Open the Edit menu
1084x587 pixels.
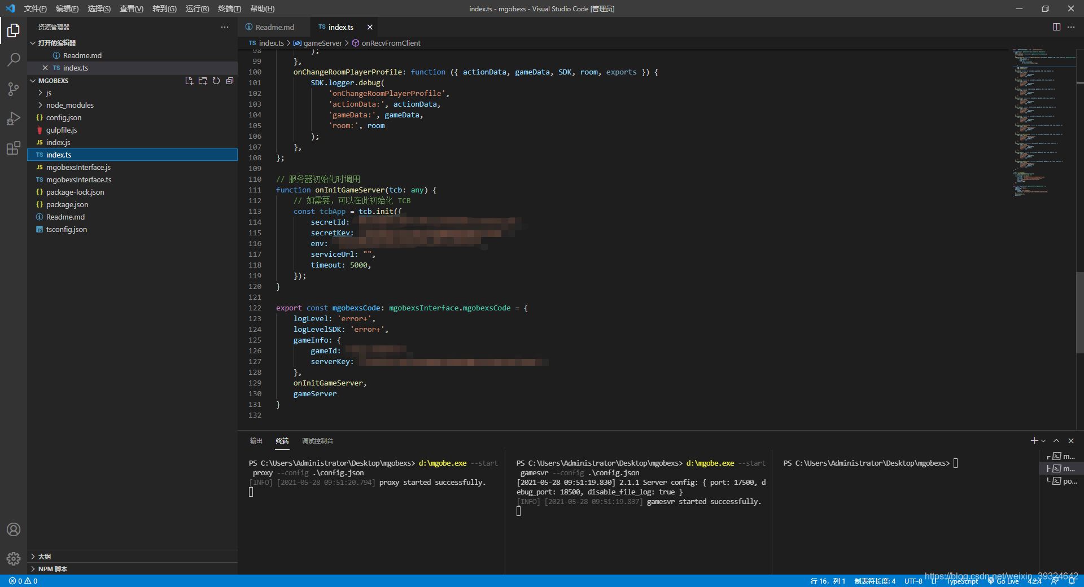(x=67, y=8)
